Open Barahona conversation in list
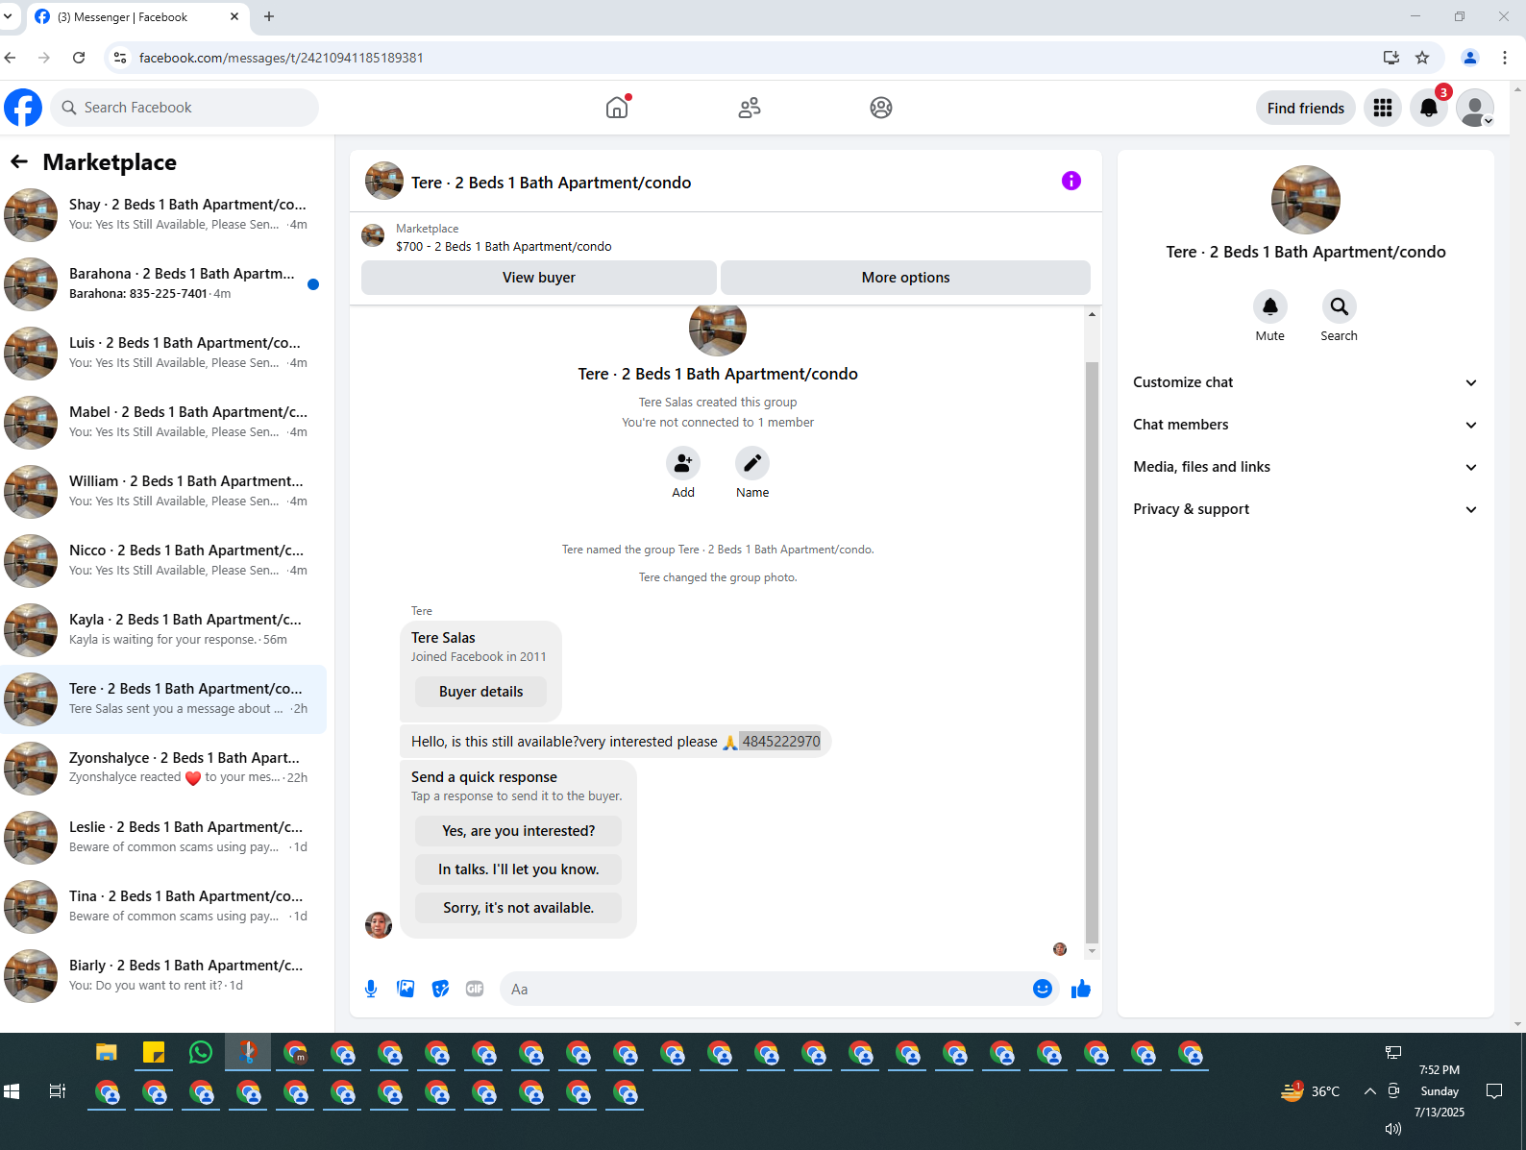The height and width of the screenshot is (1150, 1526). [163, 284]
